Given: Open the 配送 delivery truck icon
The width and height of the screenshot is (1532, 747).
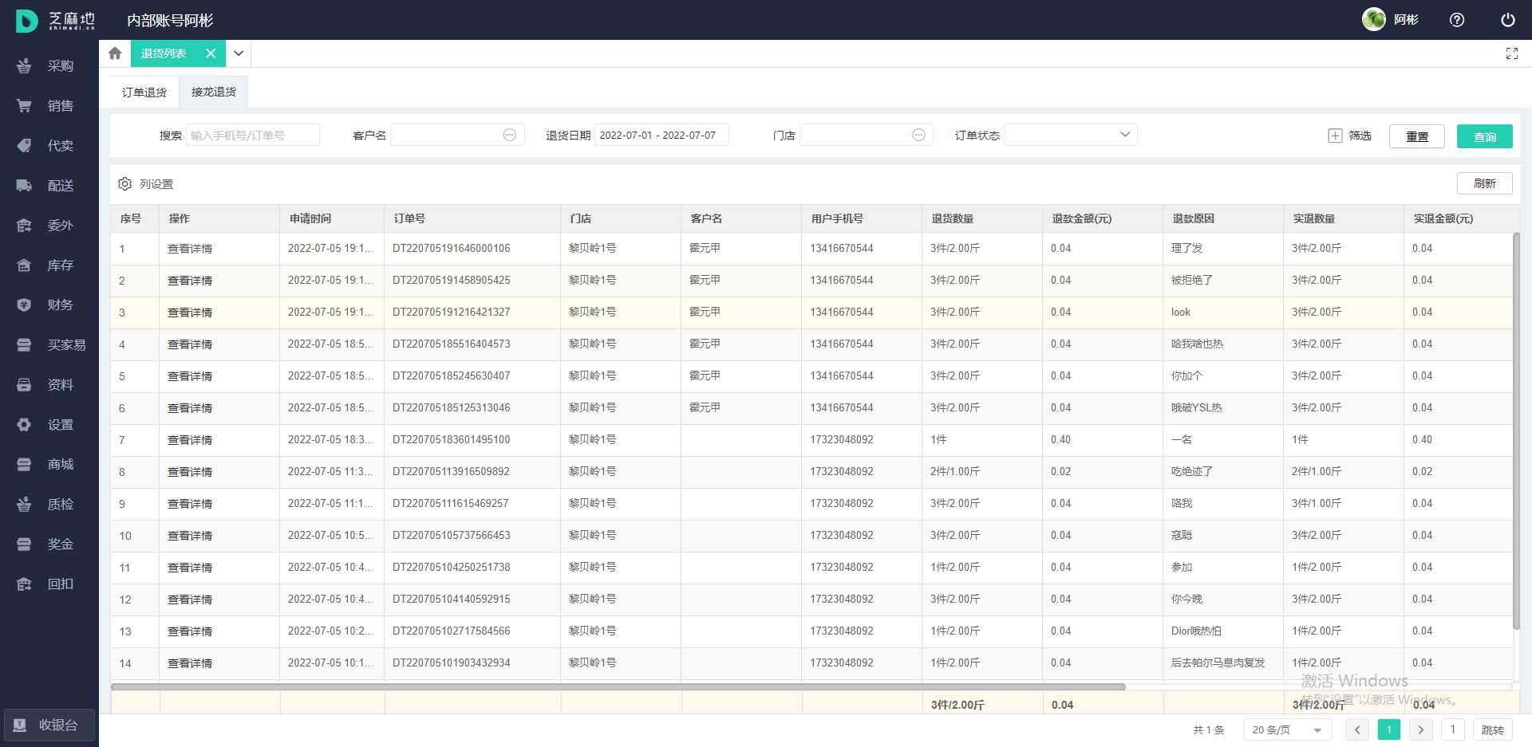Looking at the screenshot, I should point(24,186).
